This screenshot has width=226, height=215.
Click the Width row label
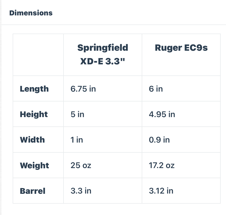pyautogui.click(x=32, y=140)
